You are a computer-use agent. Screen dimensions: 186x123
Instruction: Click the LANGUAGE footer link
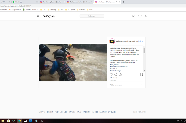(x=112, y=112)
